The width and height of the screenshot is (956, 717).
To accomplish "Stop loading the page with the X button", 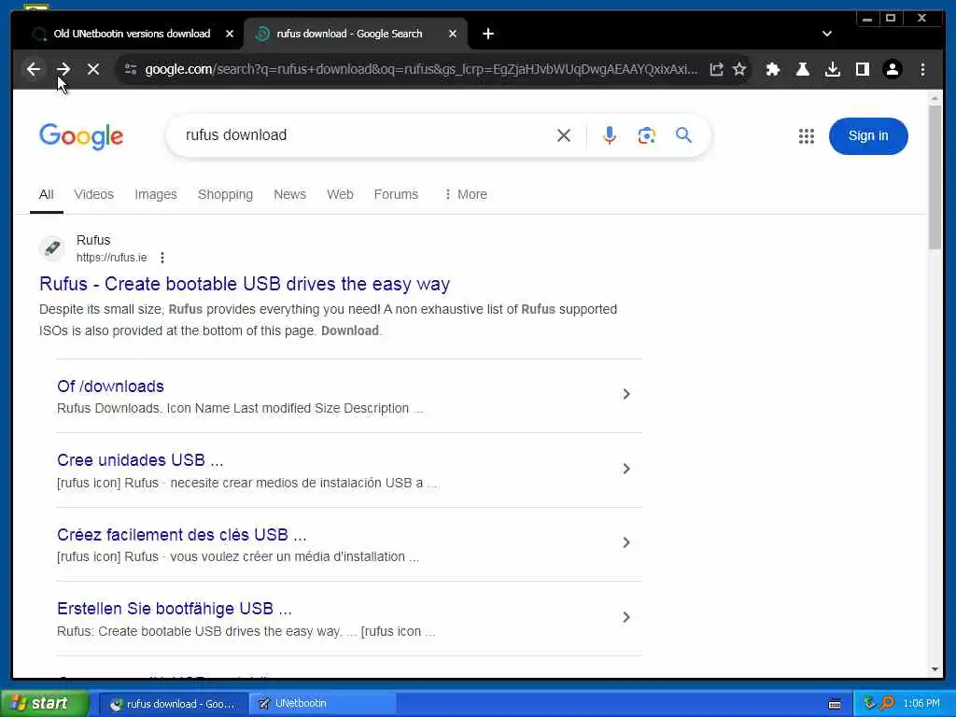I will [x=93, y=69].
